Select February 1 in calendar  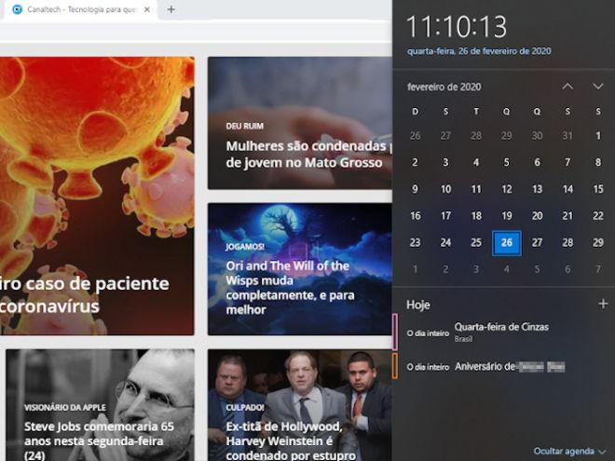click(598, 136)
